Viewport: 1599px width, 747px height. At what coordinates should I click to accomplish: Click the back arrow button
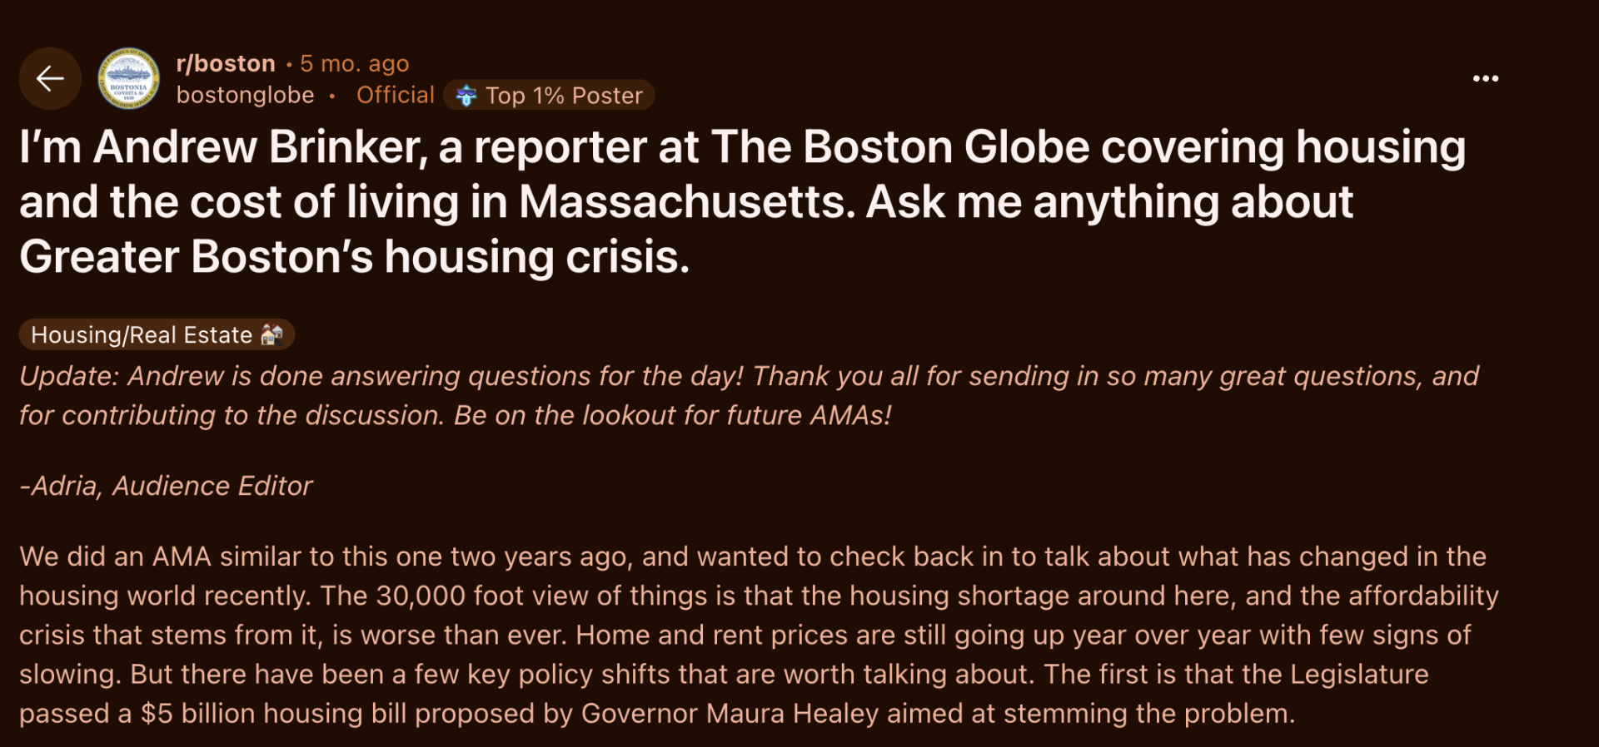(50, 78)
